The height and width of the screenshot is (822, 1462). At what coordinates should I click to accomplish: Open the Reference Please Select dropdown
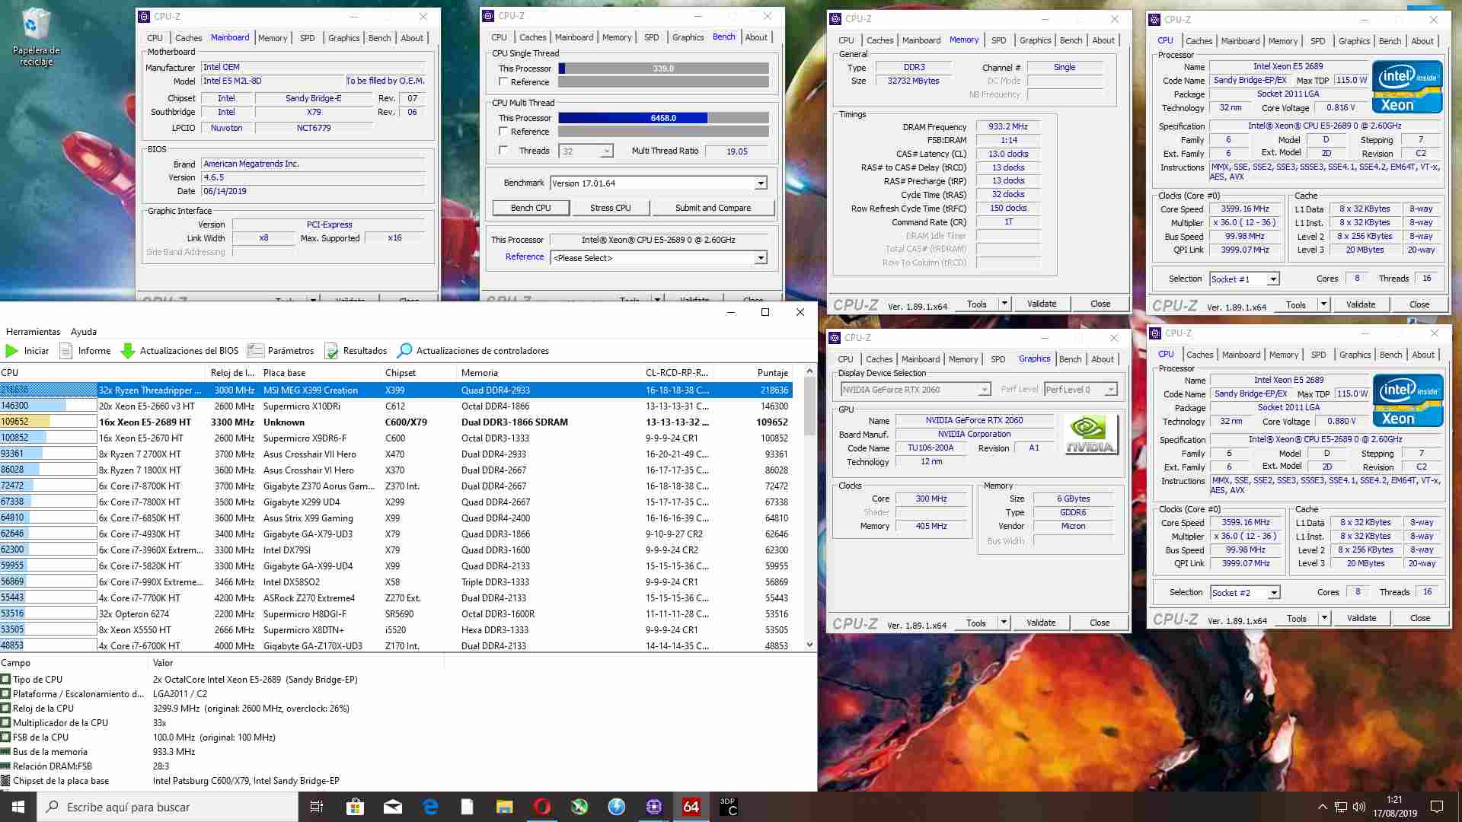point(760,258)
